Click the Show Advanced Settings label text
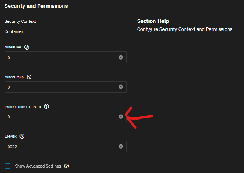The image size is (244, 173). 38,166
